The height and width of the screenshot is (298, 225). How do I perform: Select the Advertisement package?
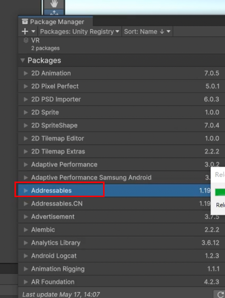pos(122,217)
